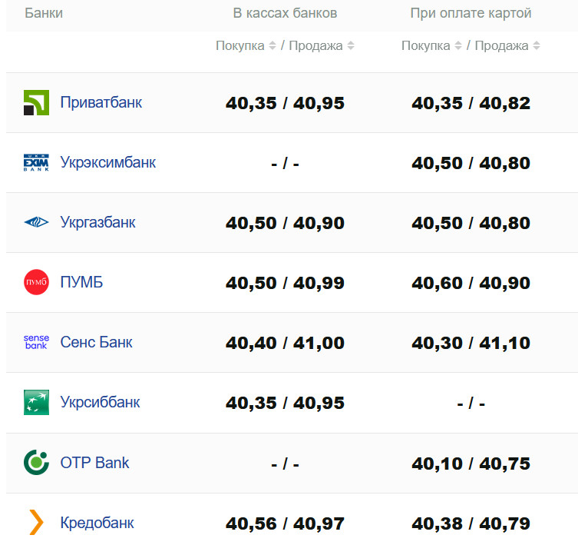Image resolution: width=578 pixels, height=545 pixels.
Task: Open the Приватбанк link
Action: tap(101, 102)
